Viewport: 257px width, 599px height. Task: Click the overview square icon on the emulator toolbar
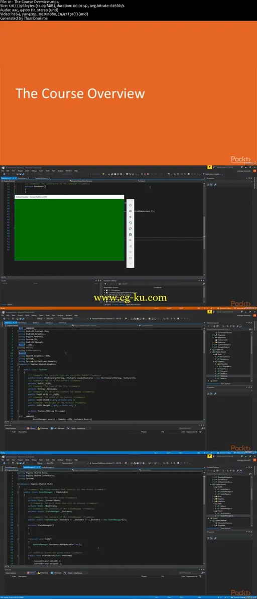coord(131,258)
